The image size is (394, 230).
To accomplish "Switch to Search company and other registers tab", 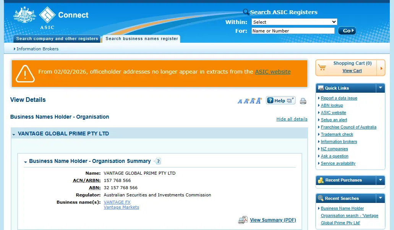I will coord(57,39).
